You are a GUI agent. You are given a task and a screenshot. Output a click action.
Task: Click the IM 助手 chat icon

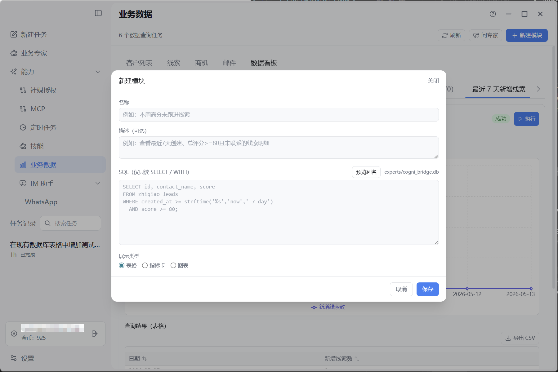click(x=23, y=183)
